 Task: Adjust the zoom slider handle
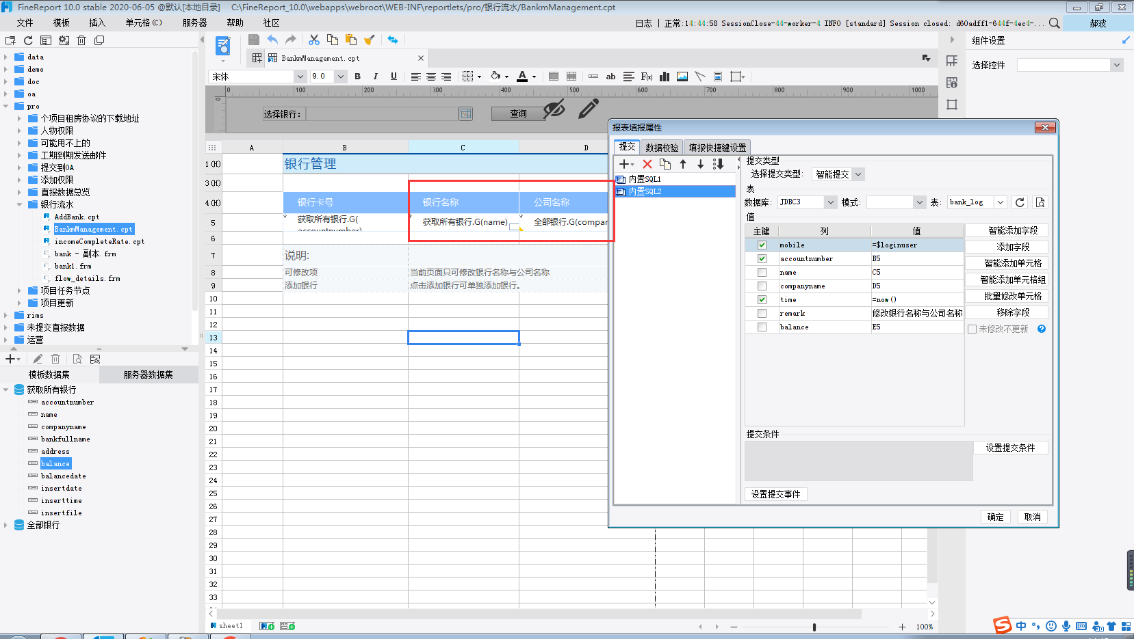[x=814, y=627]
